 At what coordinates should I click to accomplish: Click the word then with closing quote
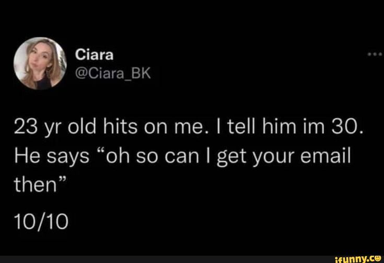click(40, 184)
